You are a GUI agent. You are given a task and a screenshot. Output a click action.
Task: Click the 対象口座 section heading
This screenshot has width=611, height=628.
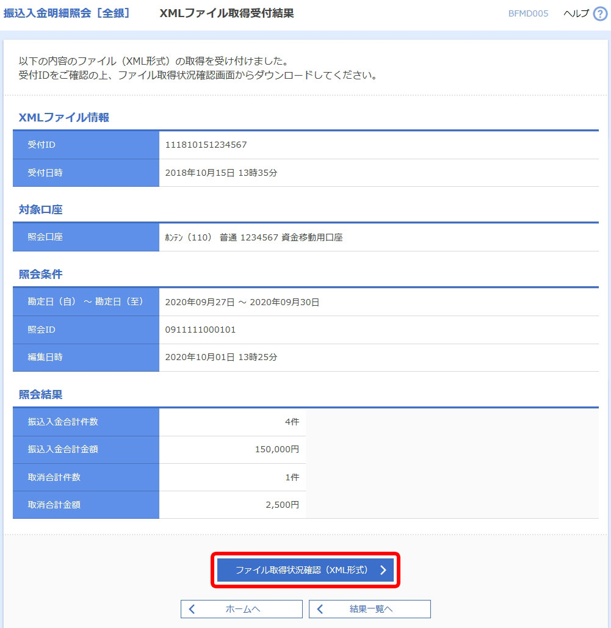coord(40,209)
